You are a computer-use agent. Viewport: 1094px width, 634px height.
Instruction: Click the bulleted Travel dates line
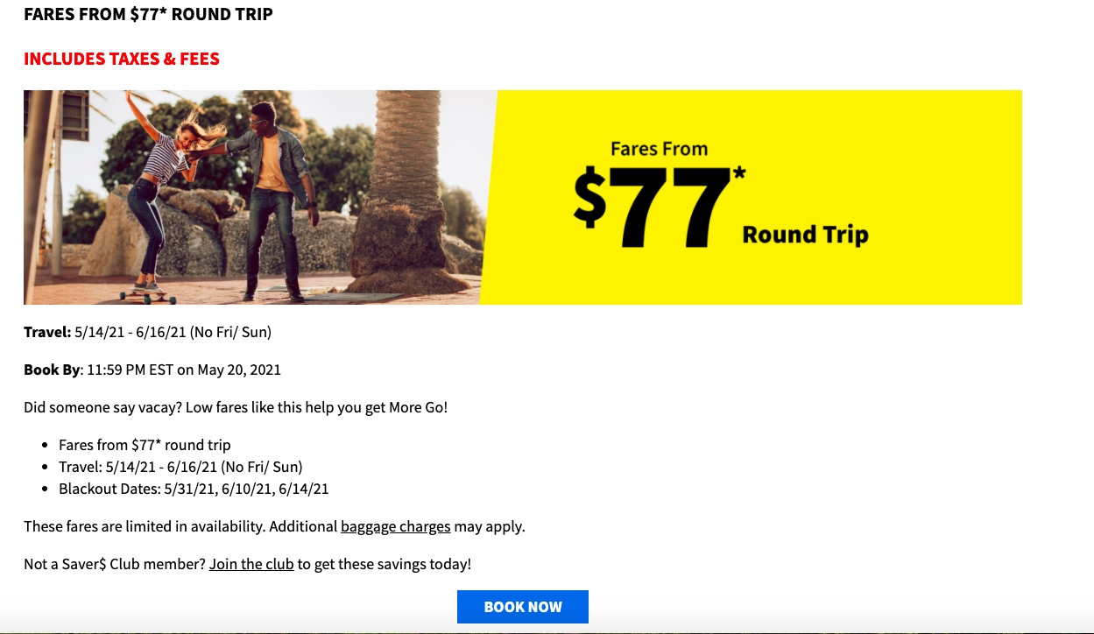click(180, 467)
